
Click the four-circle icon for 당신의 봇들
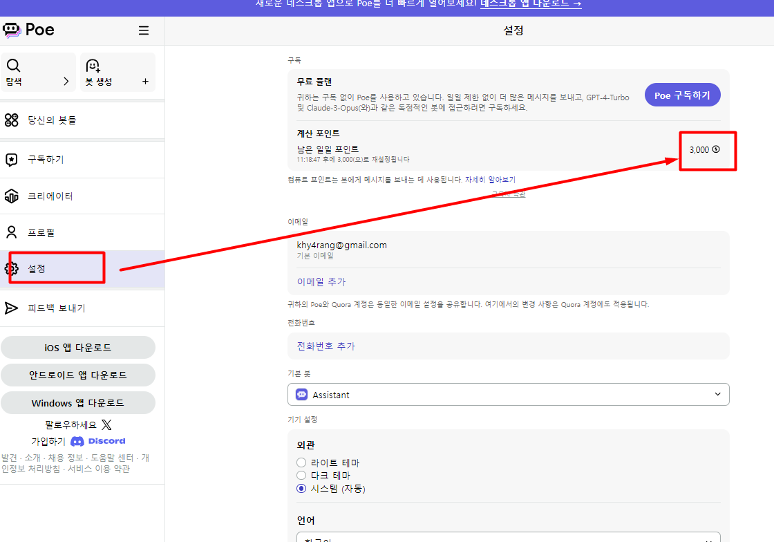tap(11, 120)
